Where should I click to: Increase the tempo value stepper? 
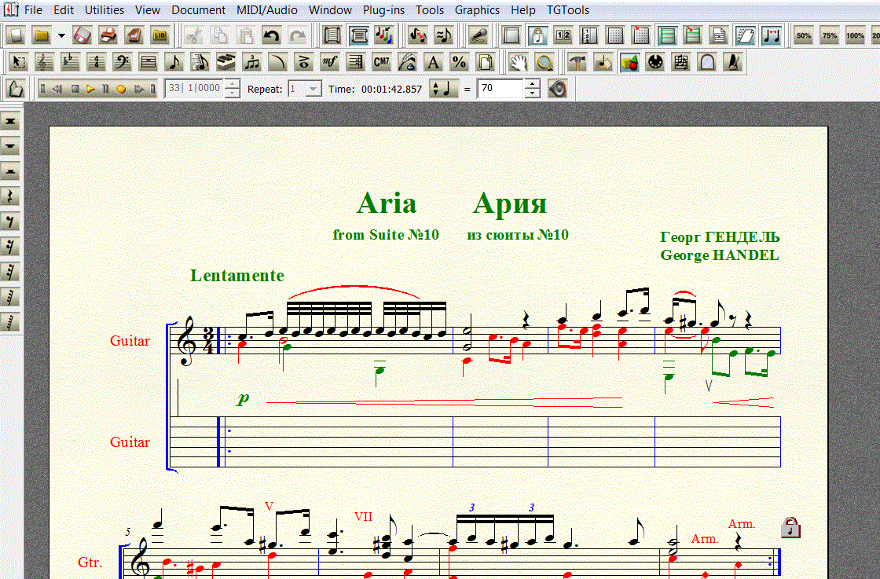[x=532, y=83]
